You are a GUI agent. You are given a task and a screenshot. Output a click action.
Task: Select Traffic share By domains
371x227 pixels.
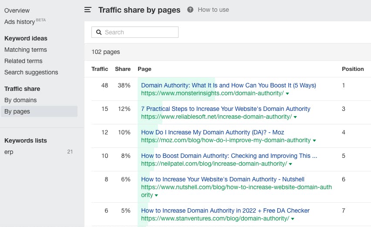20,100
